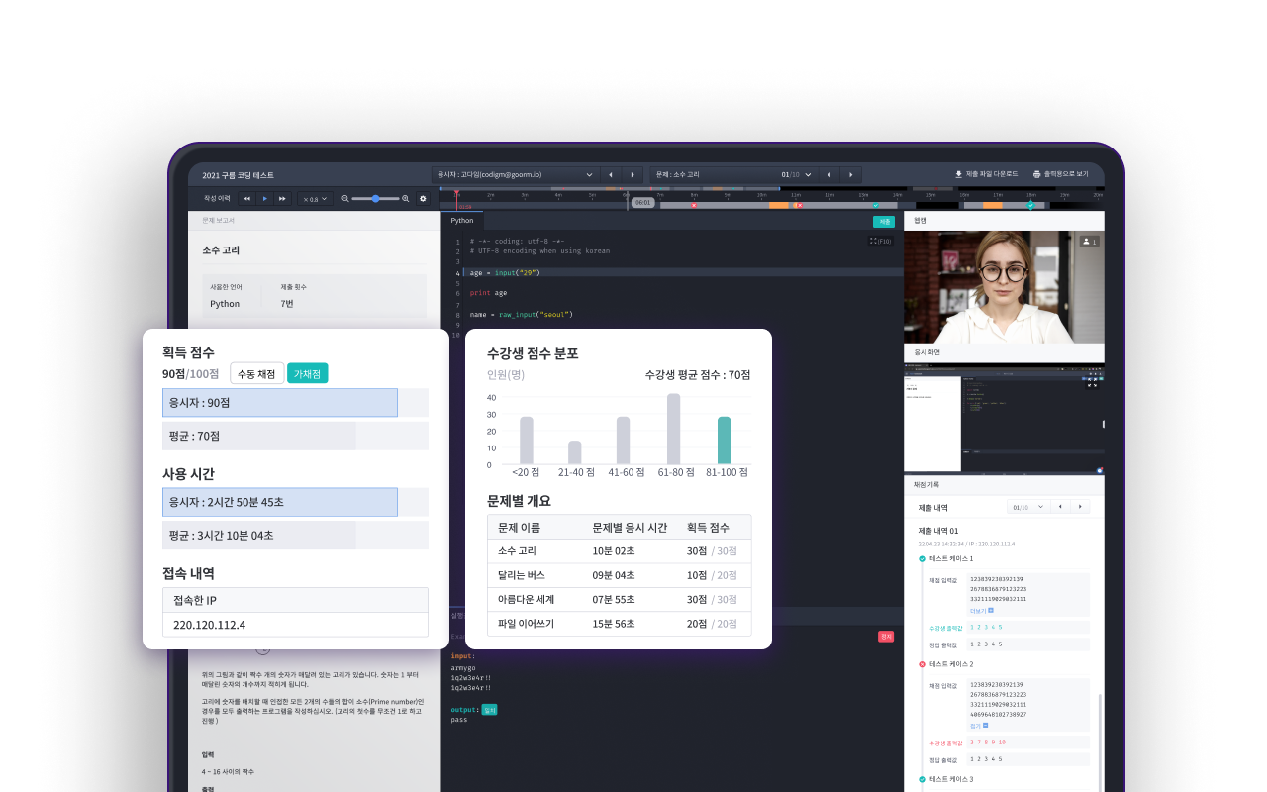Click the 응시자 : 2시간 50분 45초 time bar
Image resolution: width=1267 pixels, height=792 pixels.
click(x=280, y=502)
